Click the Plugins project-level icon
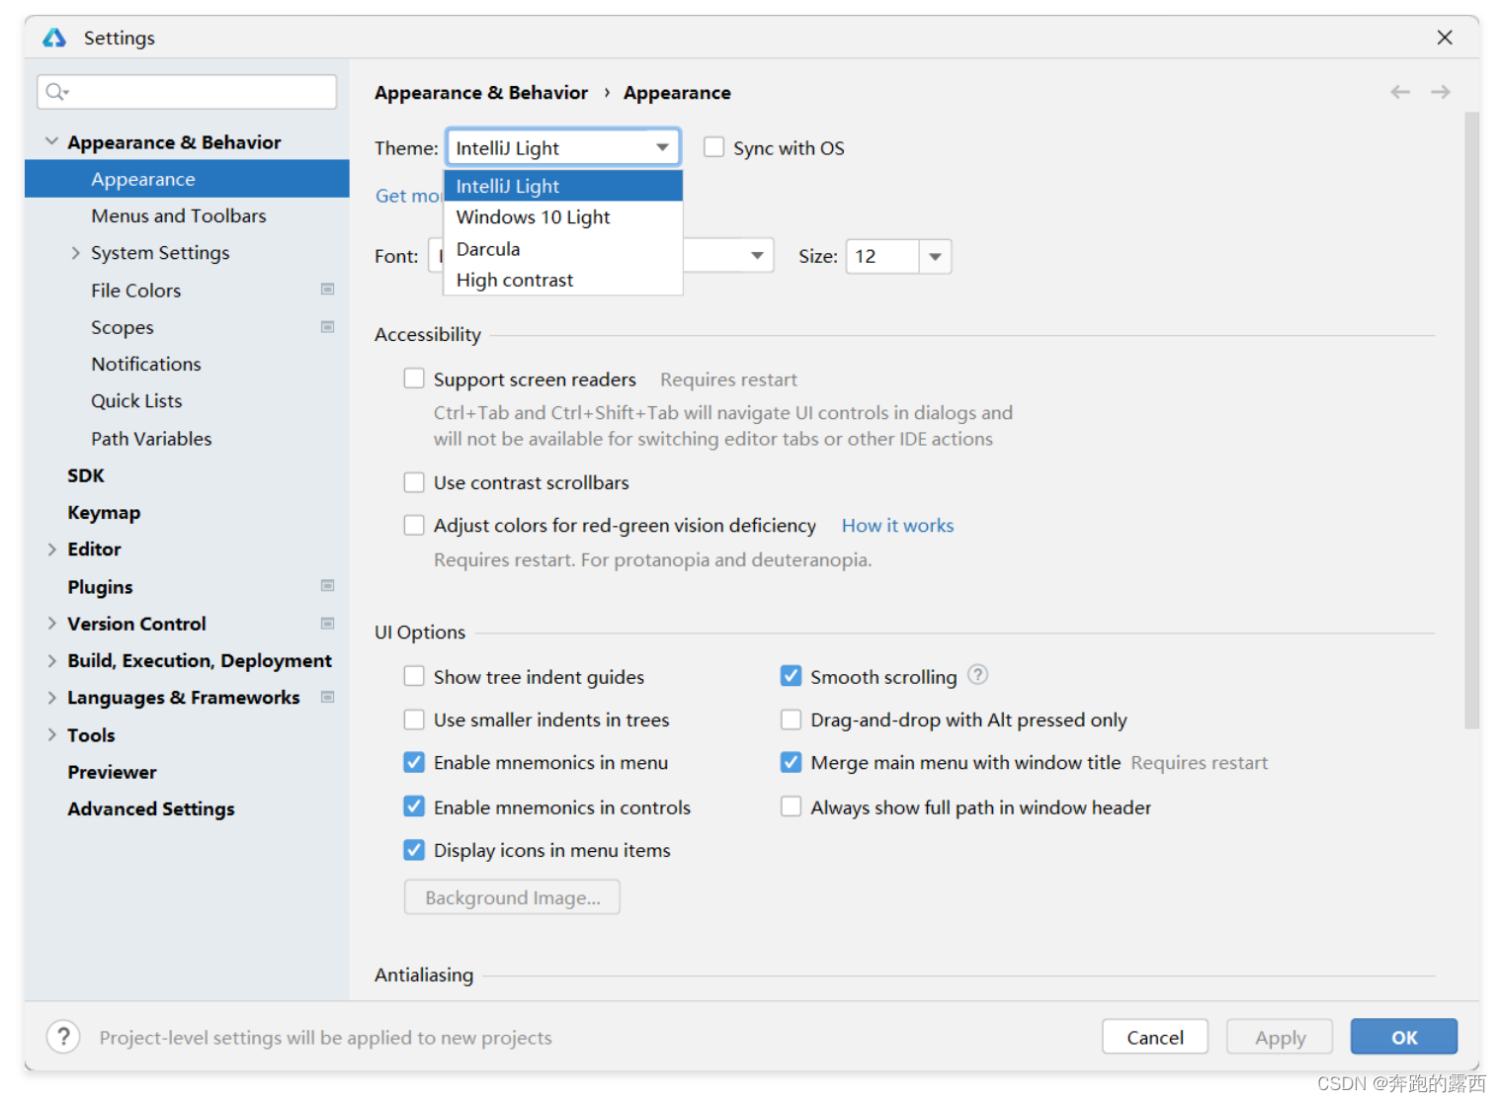 [327, 586]
